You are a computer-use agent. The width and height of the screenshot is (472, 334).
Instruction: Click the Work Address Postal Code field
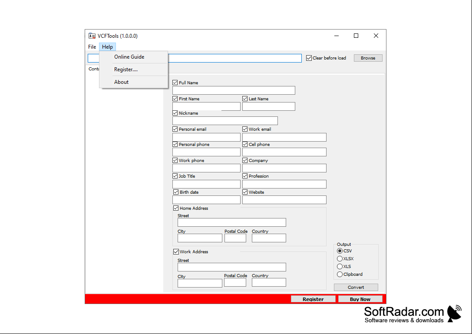[235, 282]
